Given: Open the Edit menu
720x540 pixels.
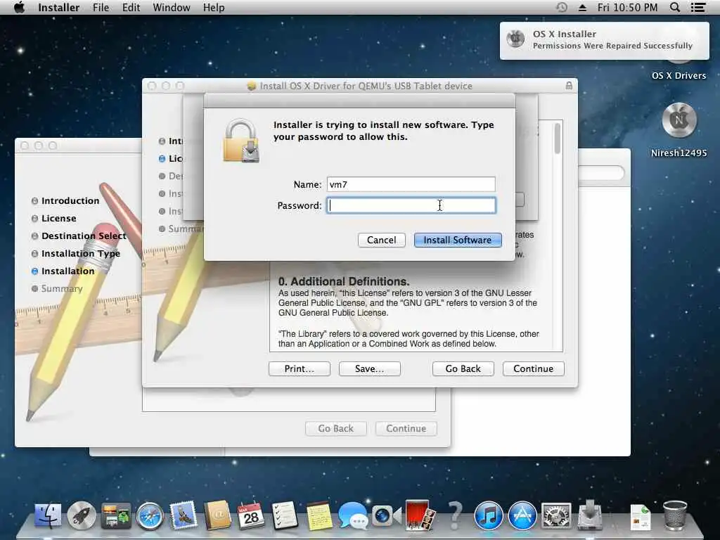Looking at the screenshot, I should 131,7.
